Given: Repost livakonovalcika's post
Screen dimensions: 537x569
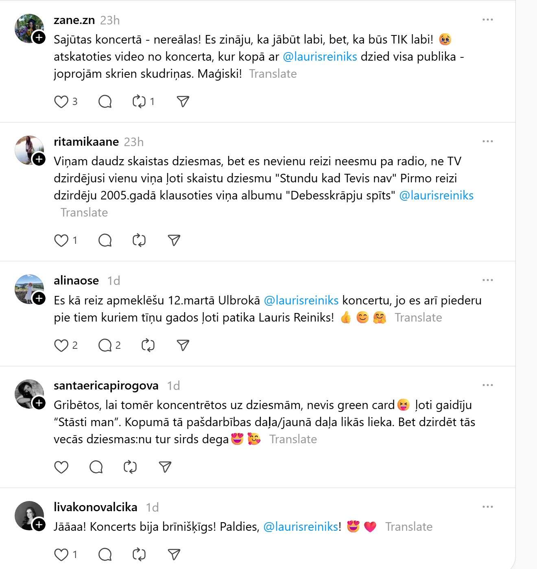Looking at the screenshot, I should point(139,554).
